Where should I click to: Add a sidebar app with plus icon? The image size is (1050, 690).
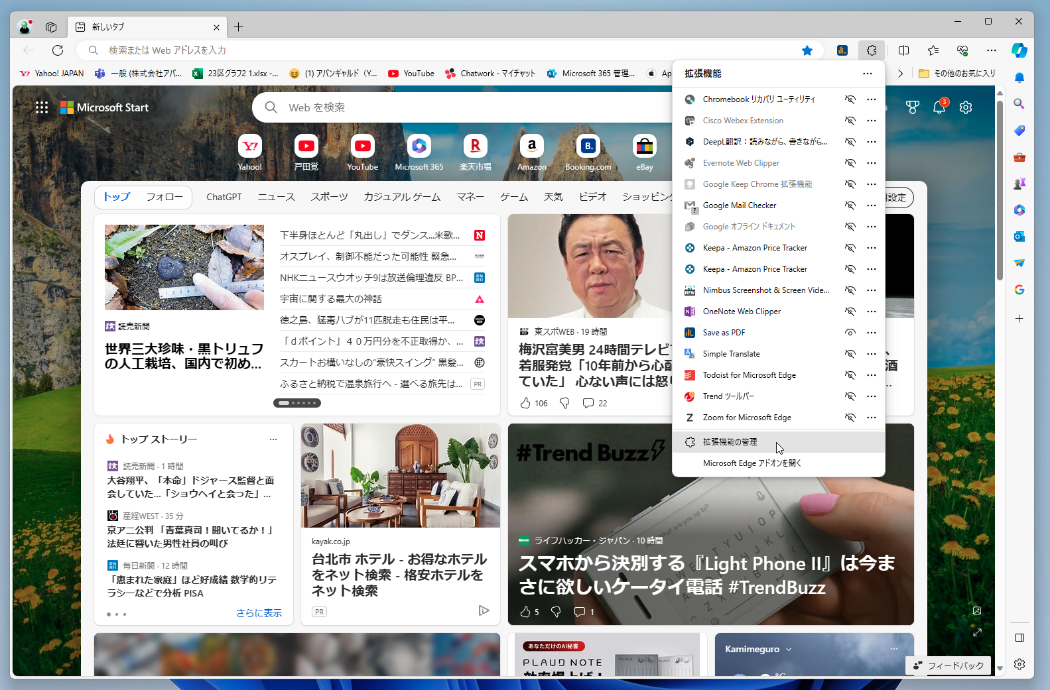[1019, 319]
